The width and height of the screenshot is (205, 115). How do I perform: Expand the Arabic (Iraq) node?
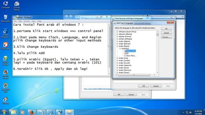click(x=117, y=58)
